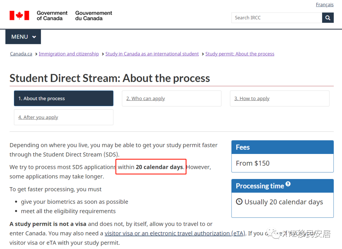This screenshot has width=342, height=249.
Task: Go to the 3. How to apply tab
Action: coord(280,99)
